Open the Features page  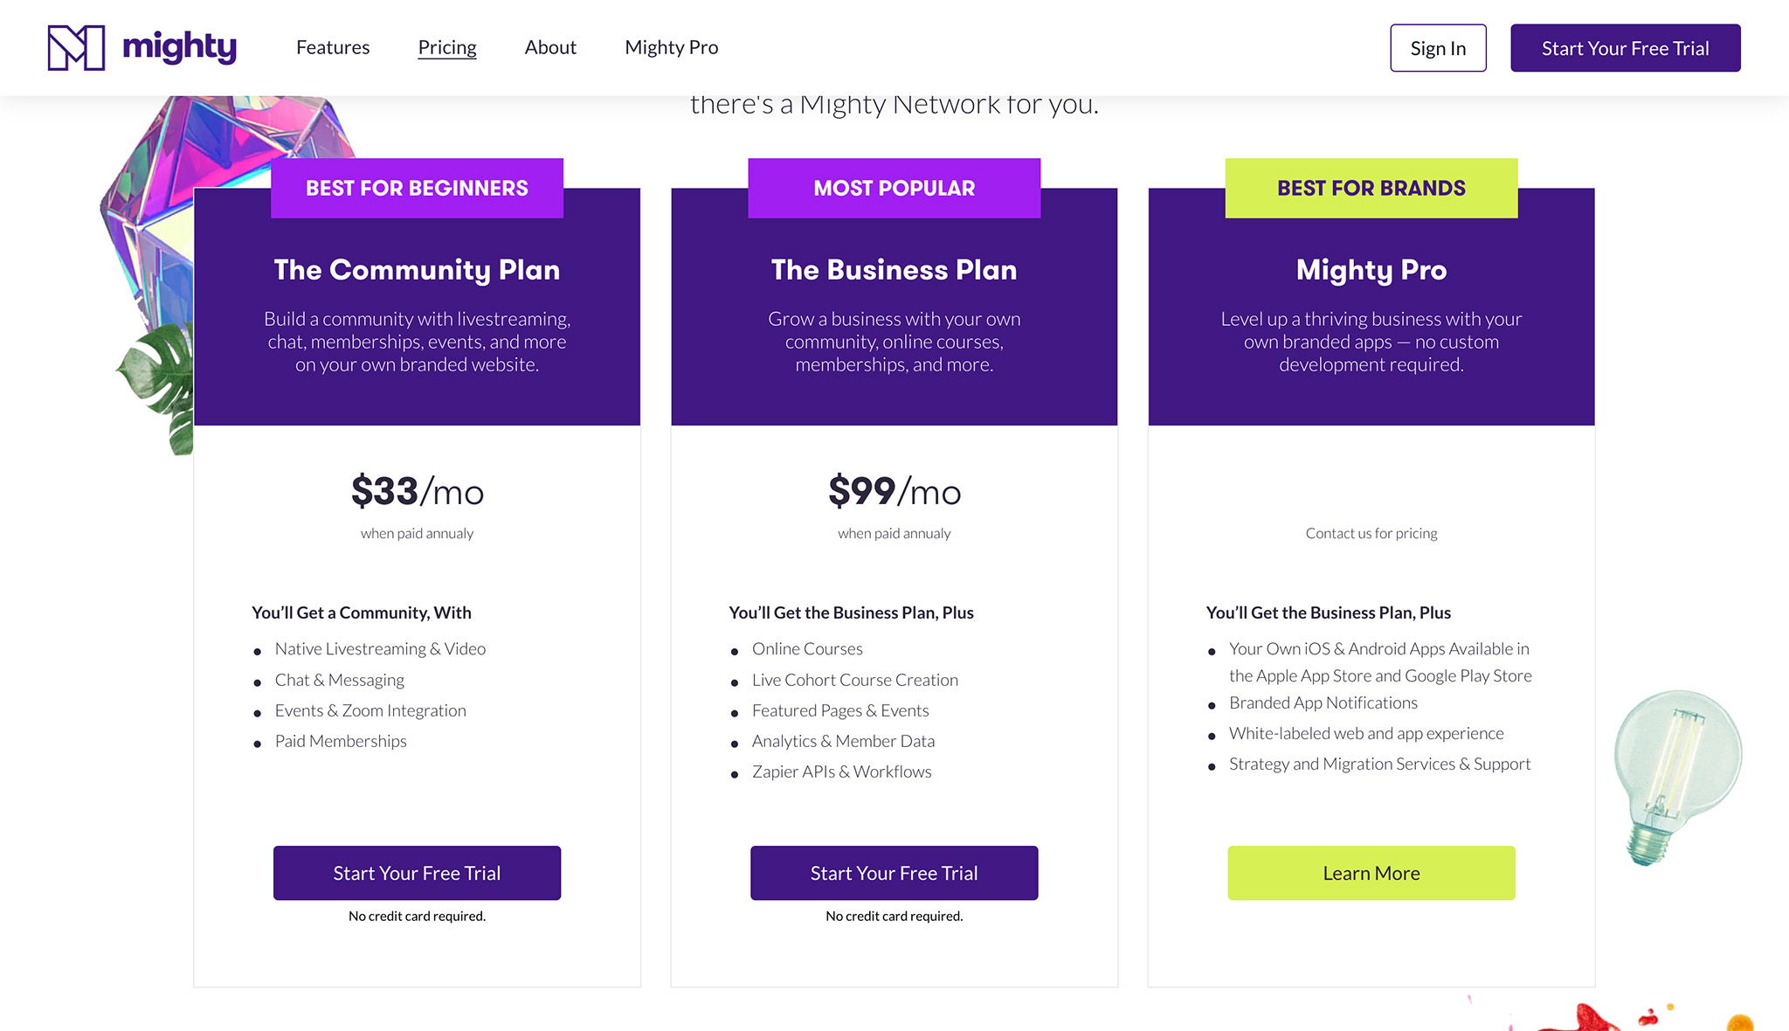coord(332,47)
